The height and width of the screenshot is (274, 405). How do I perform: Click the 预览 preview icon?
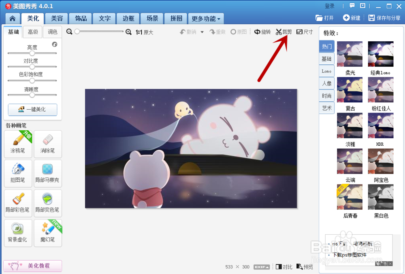305,267
